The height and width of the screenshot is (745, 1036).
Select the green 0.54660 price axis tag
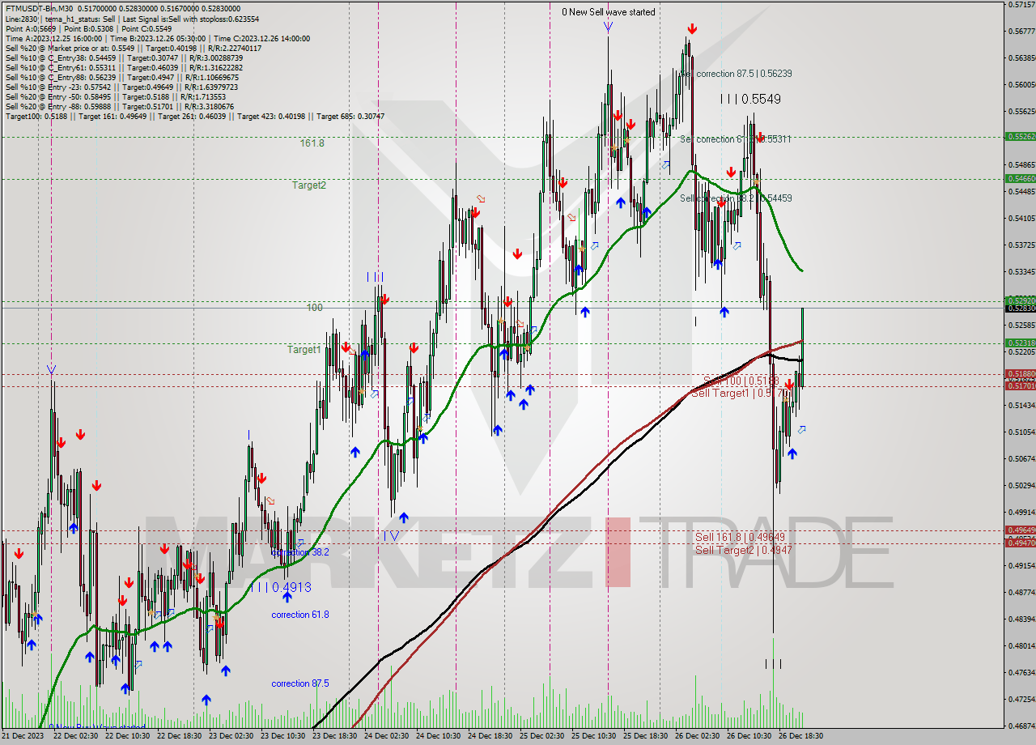[1021, 178]
